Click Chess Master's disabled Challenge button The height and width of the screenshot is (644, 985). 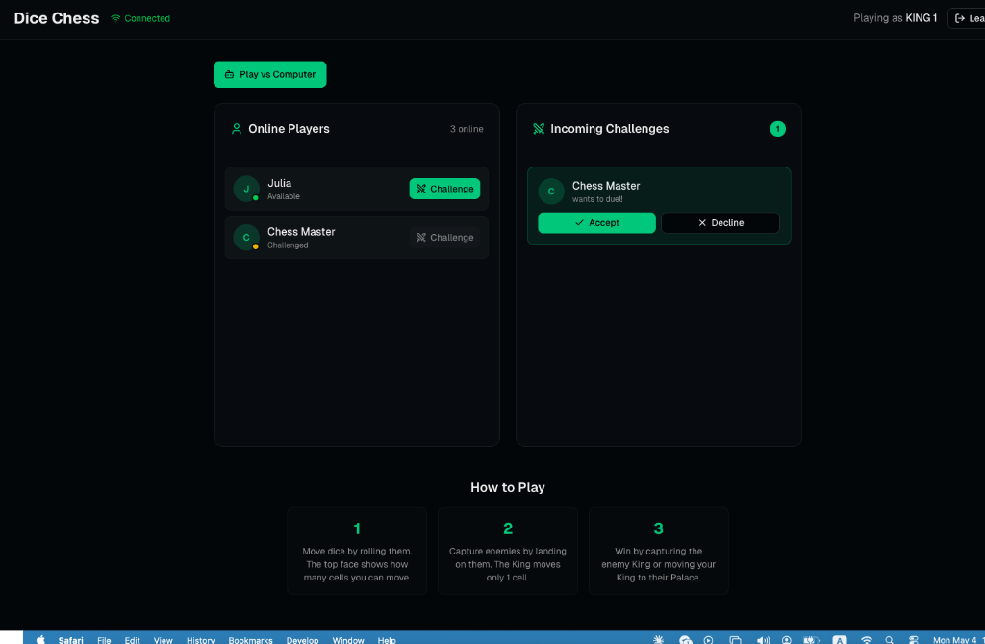click(x=444, y=237)
